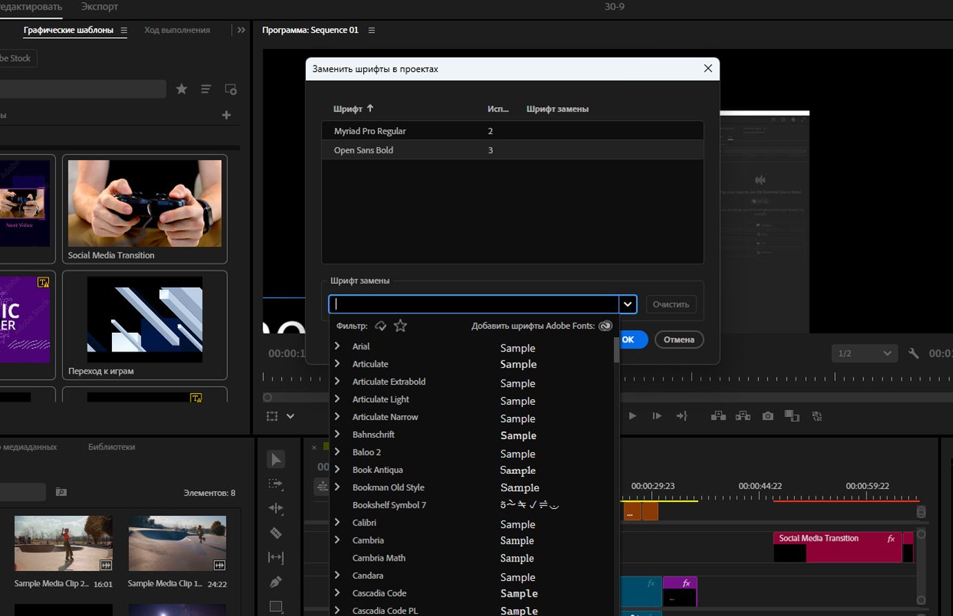Select the Razor tool in the toolbar
The image size is (953, 616).
pyautogui.click(x=276, y=533)
